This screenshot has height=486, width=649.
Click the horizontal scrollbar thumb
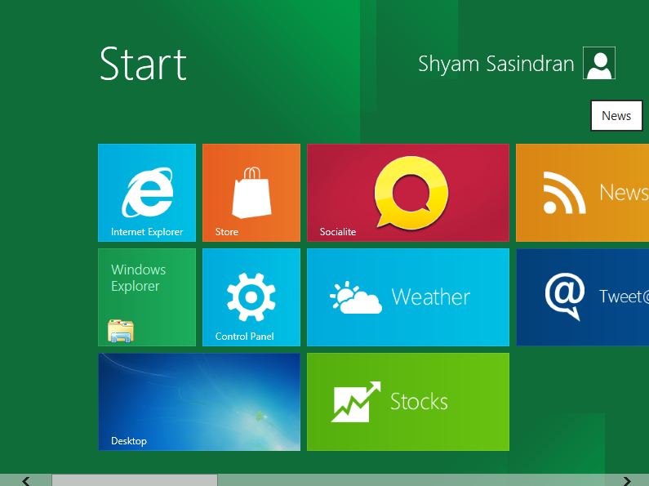tap(135, 480)
